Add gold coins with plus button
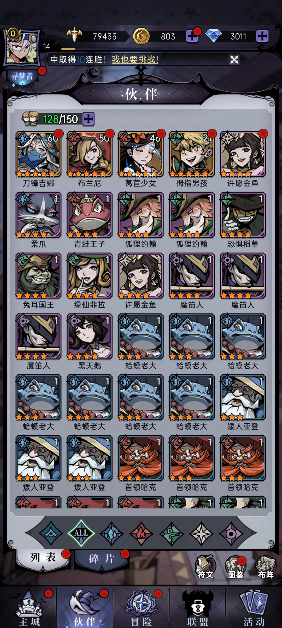Screen dimensions: 282x628 [192, 36]
